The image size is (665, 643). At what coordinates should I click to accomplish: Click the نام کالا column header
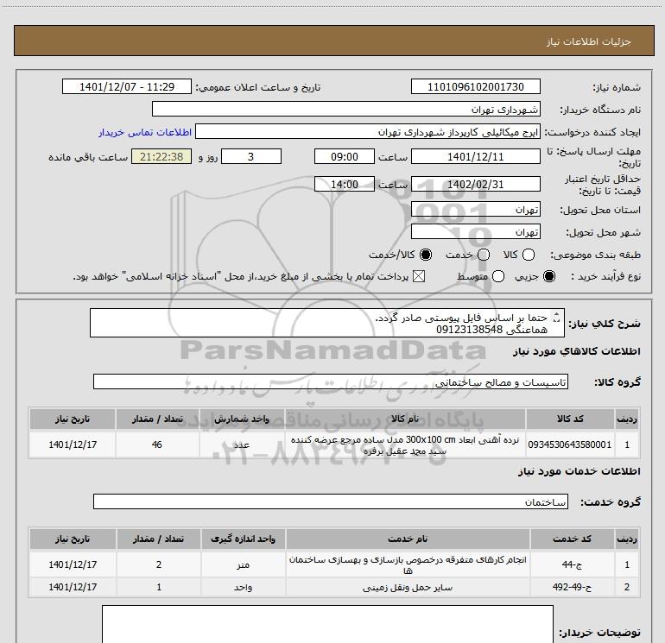[405, 419]
